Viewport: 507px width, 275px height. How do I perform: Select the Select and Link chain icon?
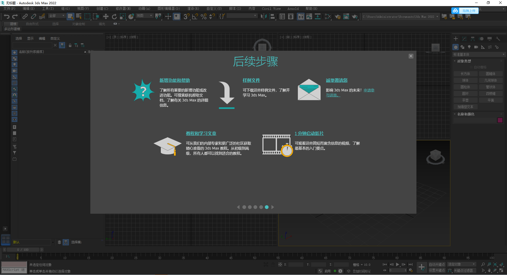tap(25, 16)
